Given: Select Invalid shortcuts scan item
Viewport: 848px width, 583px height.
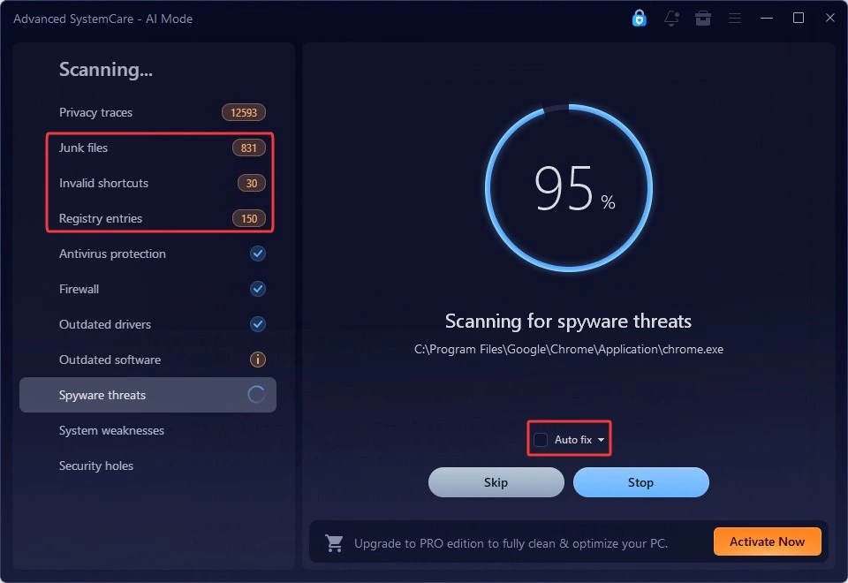Looking at the screenshot, I should pos(148,183).
